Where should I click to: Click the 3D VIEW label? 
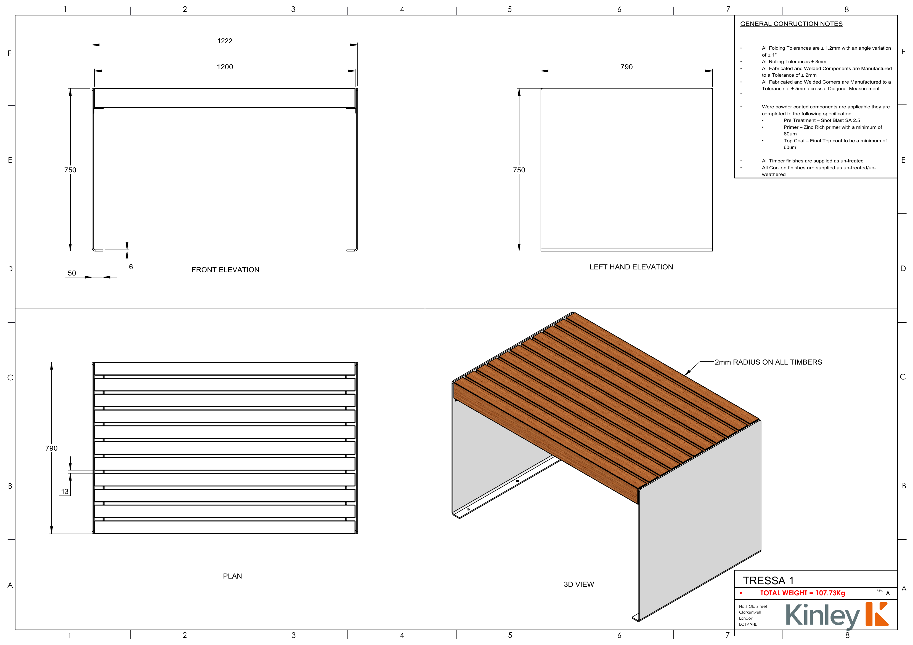click(x=578, y=585)
